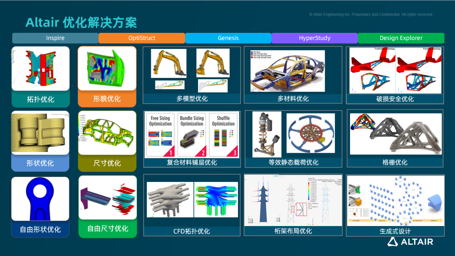455x256 pixels.
Task: Switch to the Inspire tab
Action: (55, 38)
